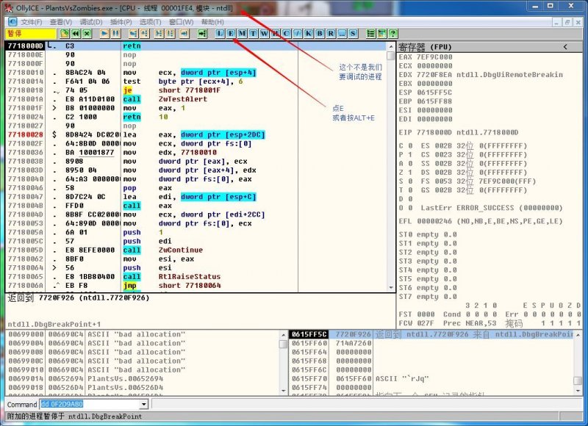Click the green Go to address icon
This screenshot has height=426, width=588.
coord(203,33)
